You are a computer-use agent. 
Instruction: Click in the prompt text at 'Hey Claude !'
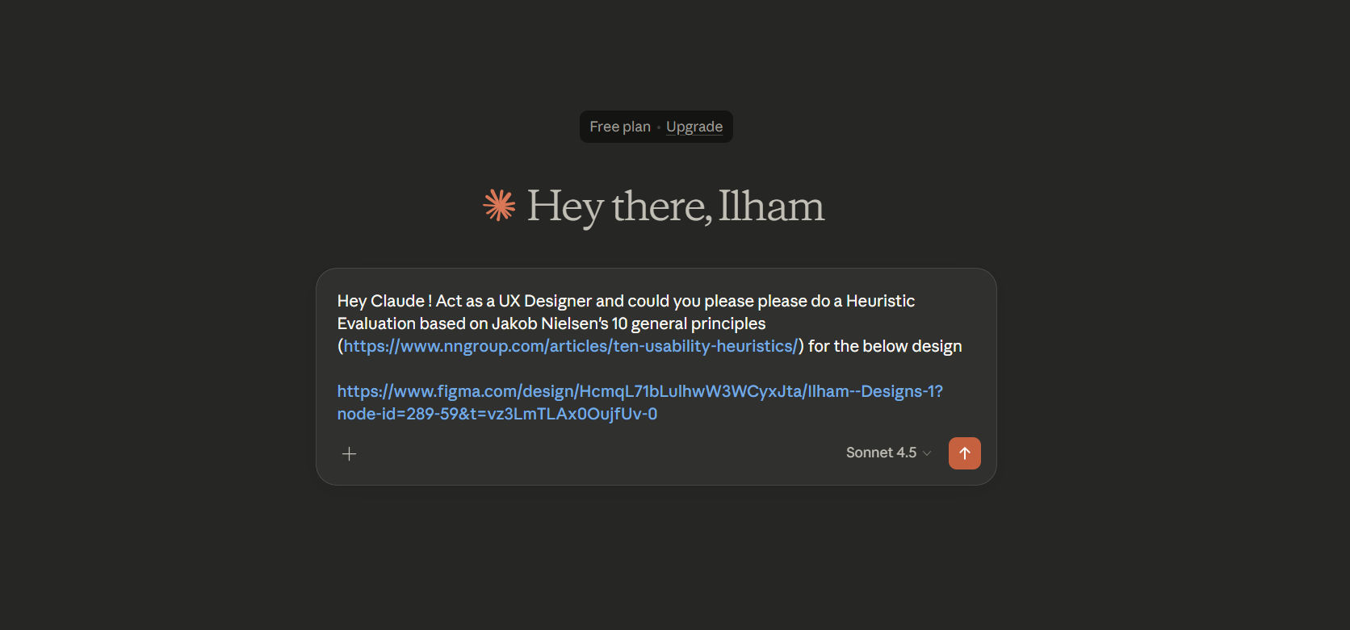384,301
